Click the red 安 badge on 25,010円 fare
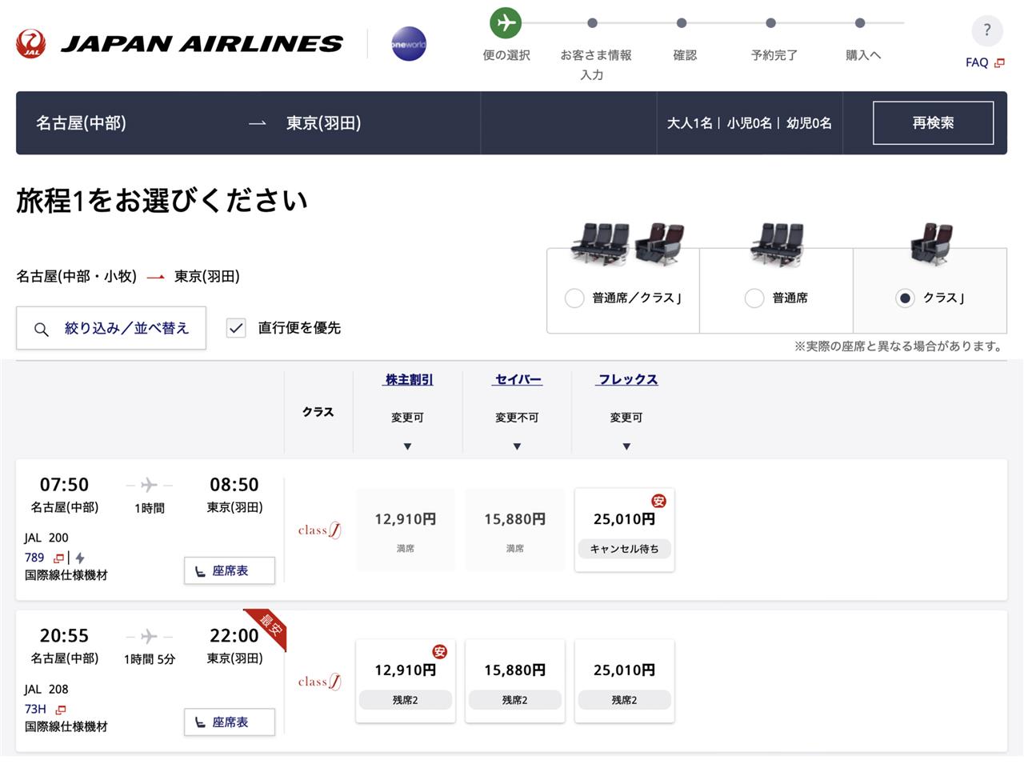The width and height of the screenshot is (1024, 764). [x=658, y=501]
